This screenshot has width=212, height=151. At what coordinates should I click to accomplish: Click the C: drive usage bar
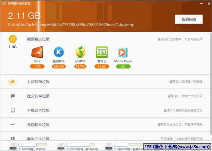click(x=33, y=145)
